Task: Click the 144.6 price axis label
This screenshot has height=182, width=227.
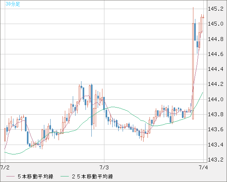Action: pos(216,54)
